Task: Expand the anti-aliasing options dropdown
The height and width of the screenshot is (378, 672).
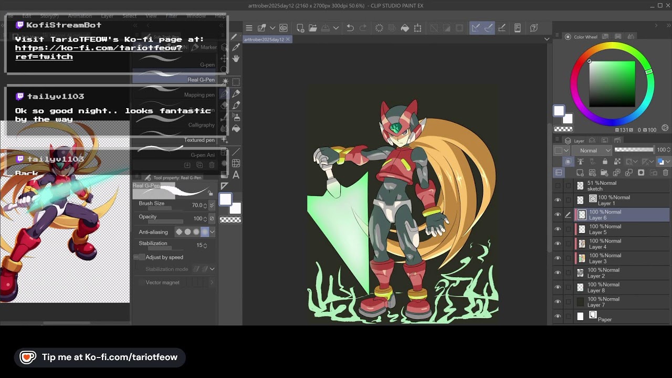Action: (212, 232)
